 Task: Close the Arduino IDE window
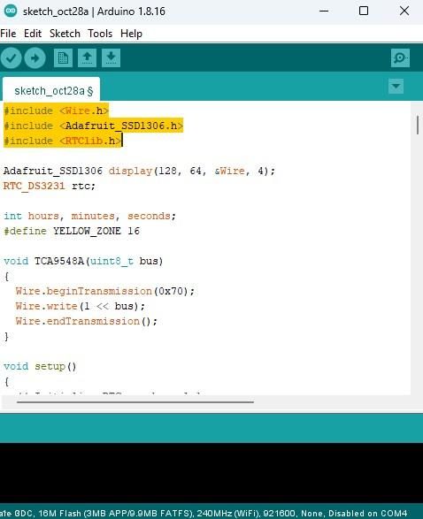coord(404,11)
